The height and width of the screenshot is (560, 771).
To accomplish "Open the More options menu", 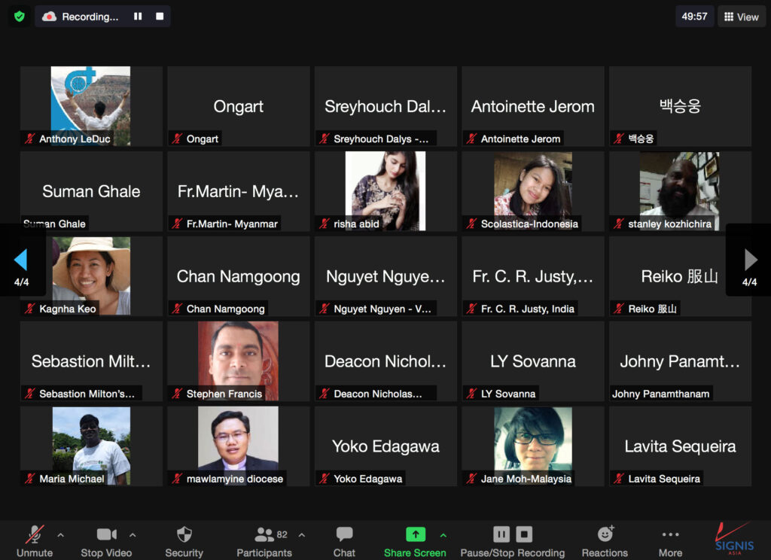I will pyautogui.click(x=670, y=535).
